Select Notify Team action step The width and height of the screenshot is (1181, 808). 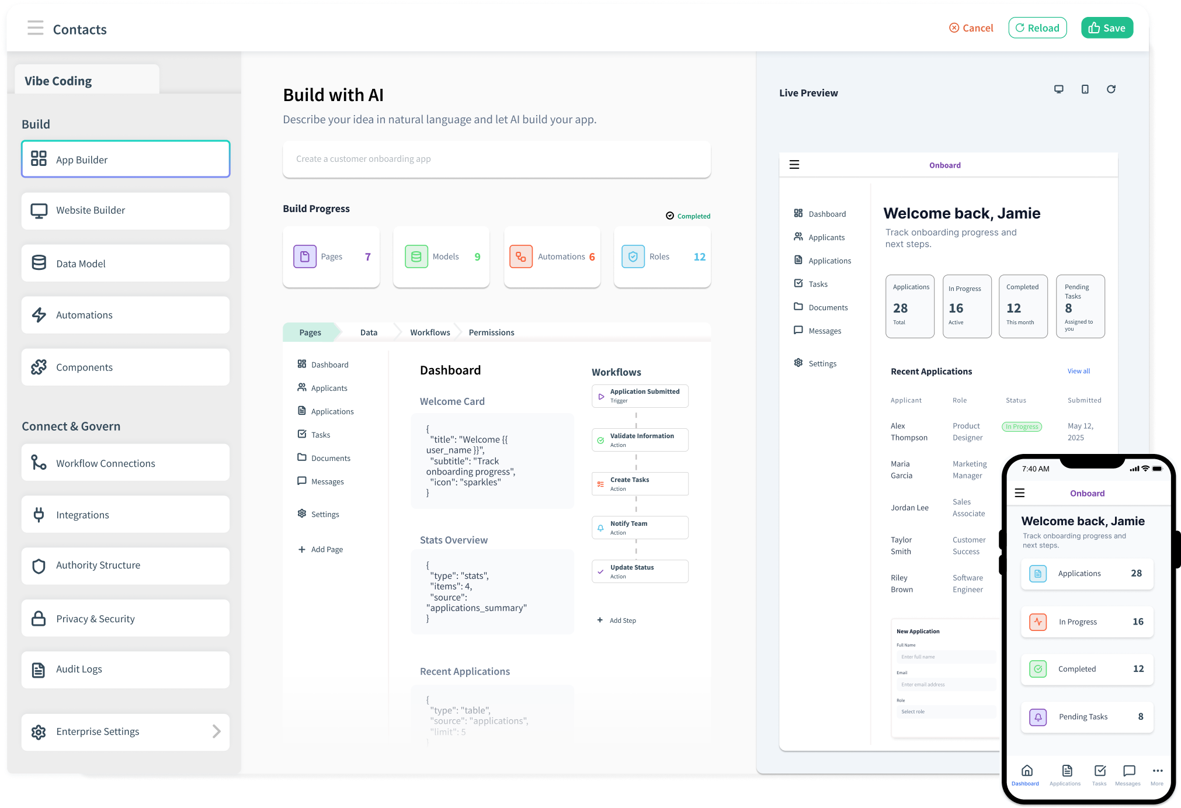pyautogui.click(x=640, y=528)
